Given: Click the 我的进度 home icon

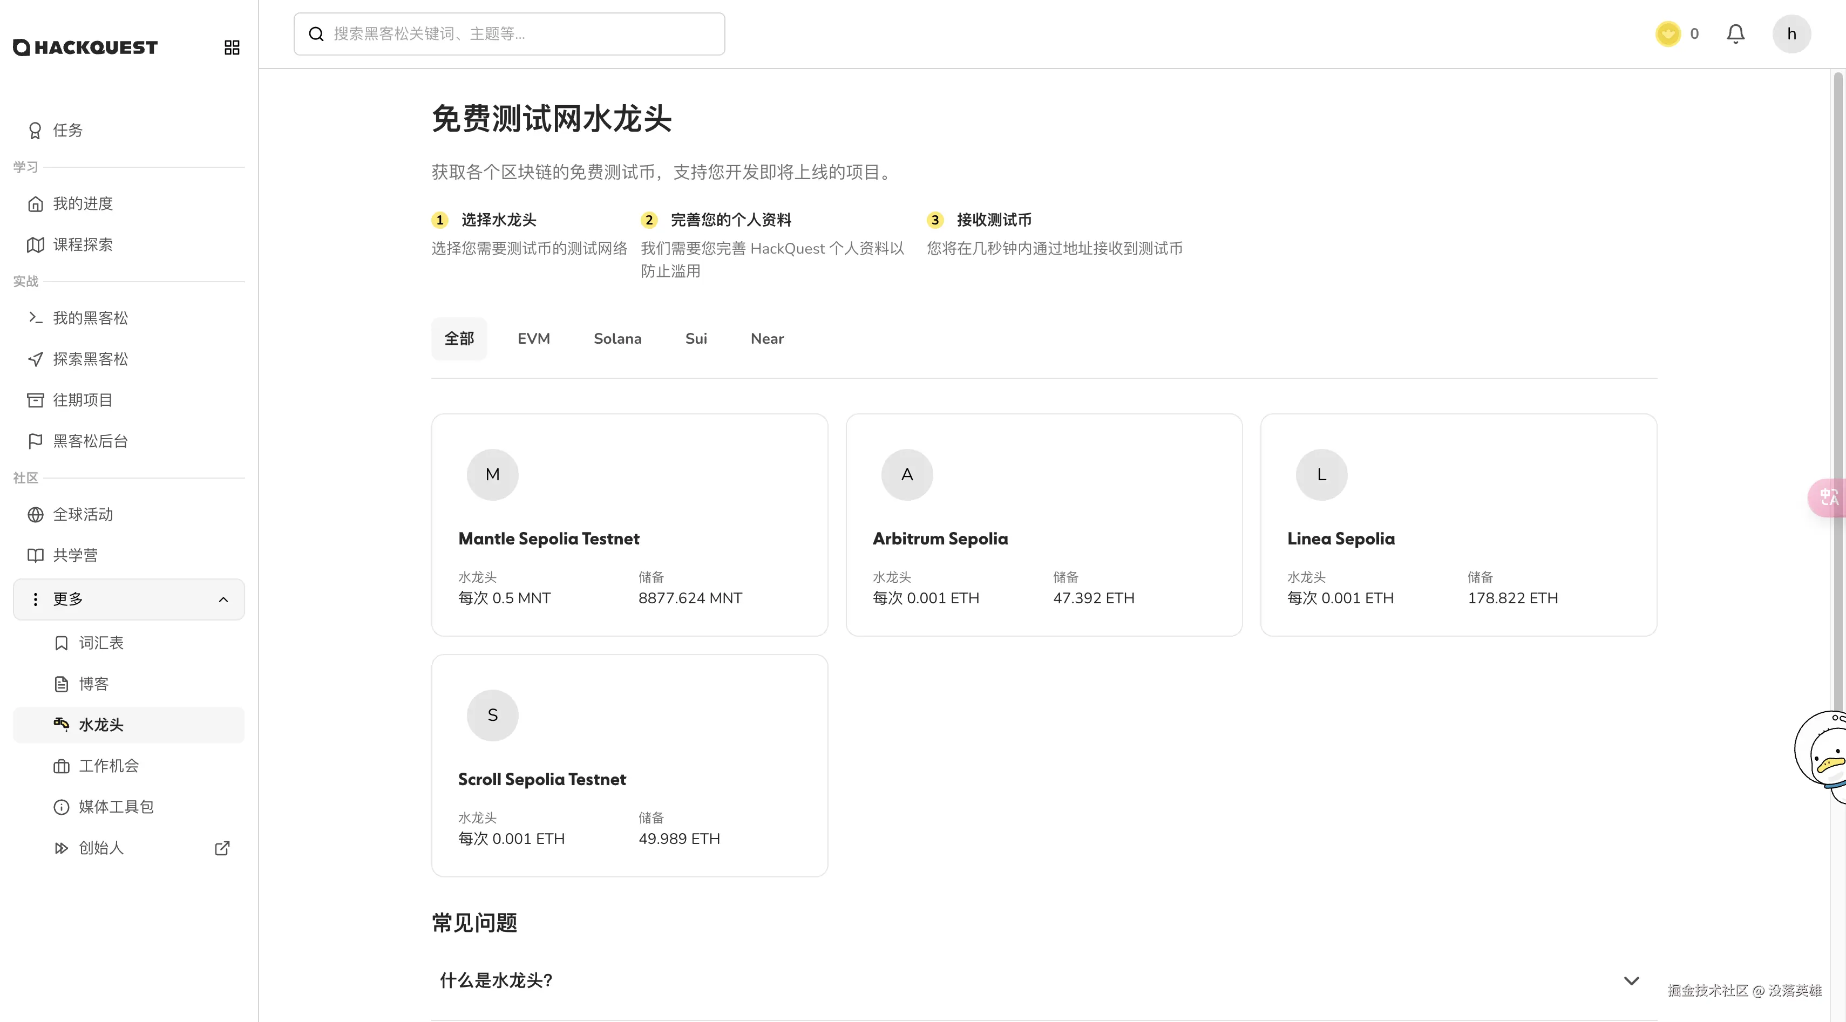Looking at the screenshot, I should point(35,204).
